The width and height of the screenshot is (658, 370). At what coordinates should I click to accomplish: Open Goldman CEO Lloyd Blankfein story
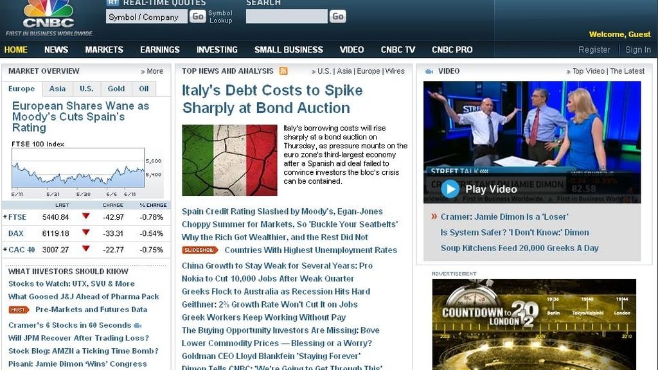271,356
